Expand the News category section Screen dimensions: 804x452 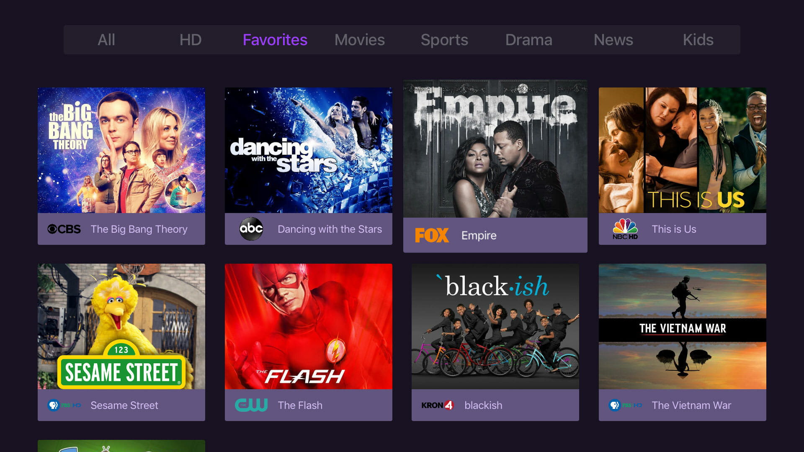point(612,39)
